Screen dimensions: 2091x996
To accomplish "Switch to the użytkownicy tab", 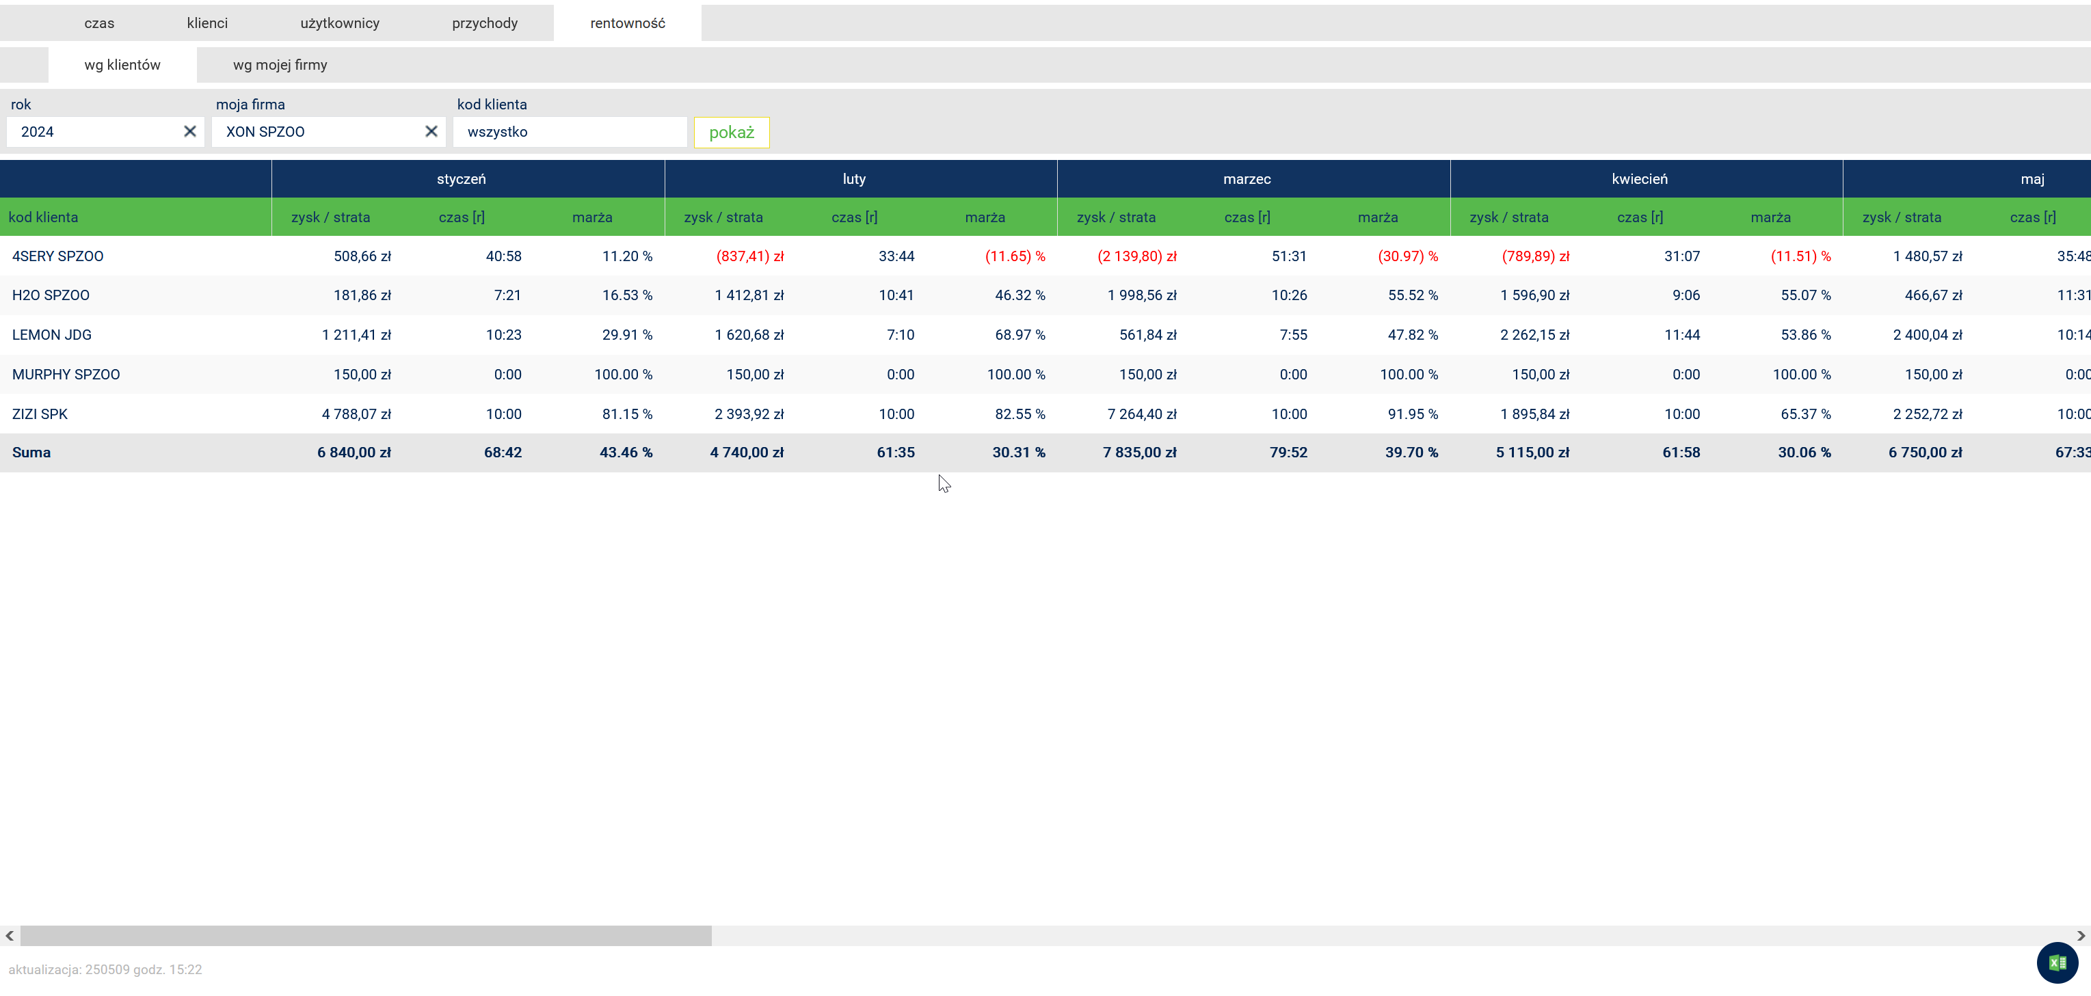I will point(339,23).
